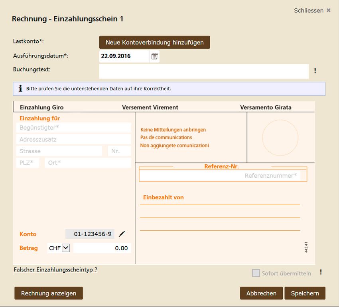Click the exclamation mark beside Sofort übermitteln
The width and height of the screenshot is (339, 307).
[x=321, y=272]
